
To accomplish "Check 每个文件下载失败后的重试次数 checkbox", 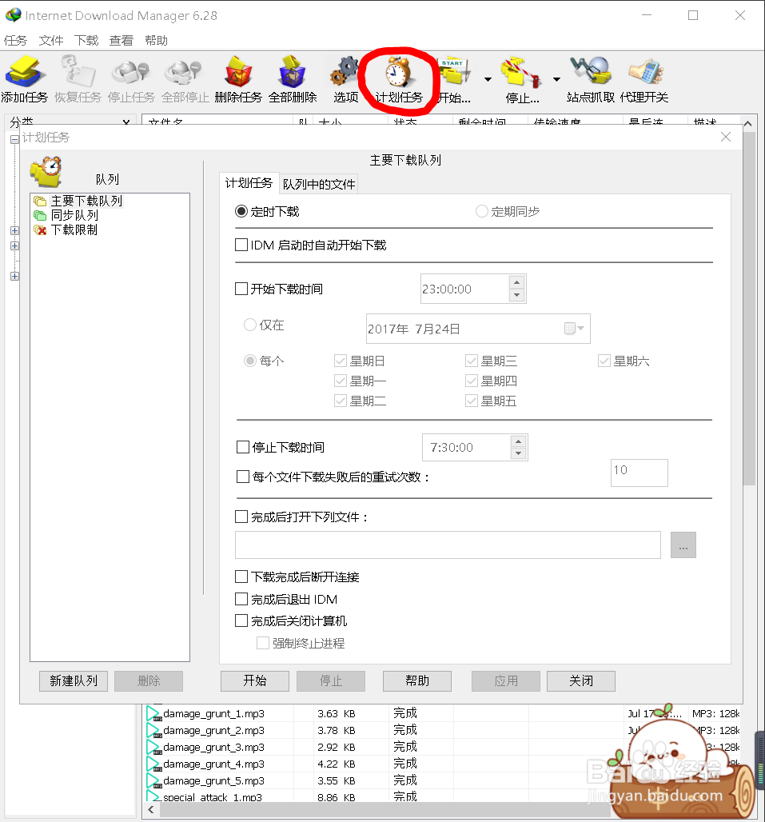I will point(242,477).
